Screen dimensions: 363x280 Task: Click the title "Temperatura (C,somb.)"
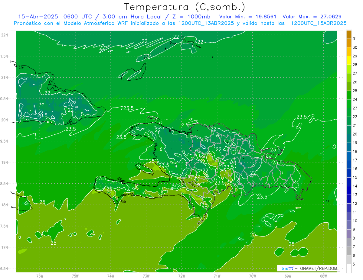[x=185, y=7]
